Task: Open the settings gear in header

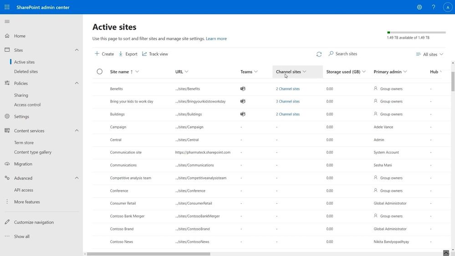Action: coord(419,7)
